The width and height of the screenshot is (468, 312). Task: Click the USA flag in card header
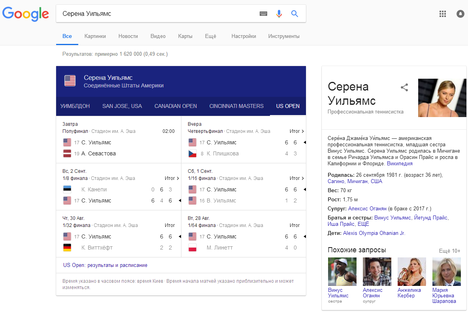(70, 81)
